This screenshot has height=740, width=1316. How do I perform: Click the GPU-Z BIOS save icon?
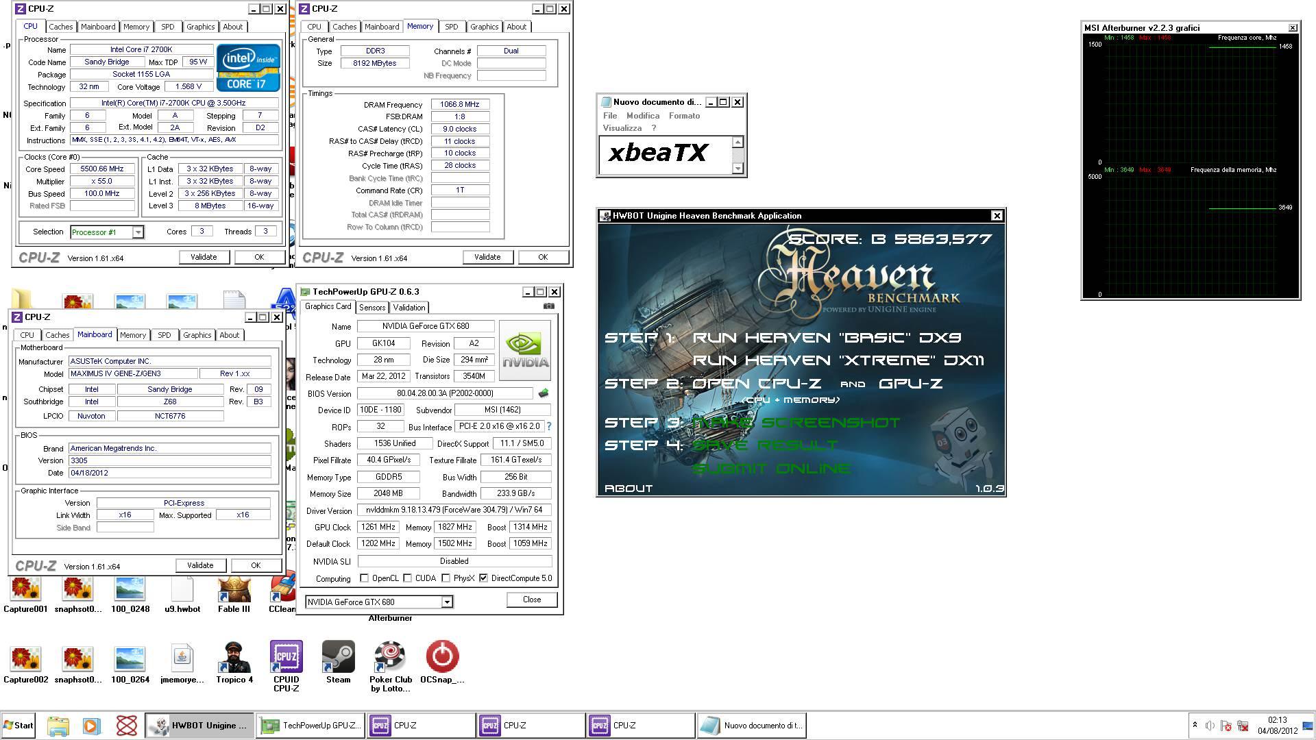click(544, 393)
